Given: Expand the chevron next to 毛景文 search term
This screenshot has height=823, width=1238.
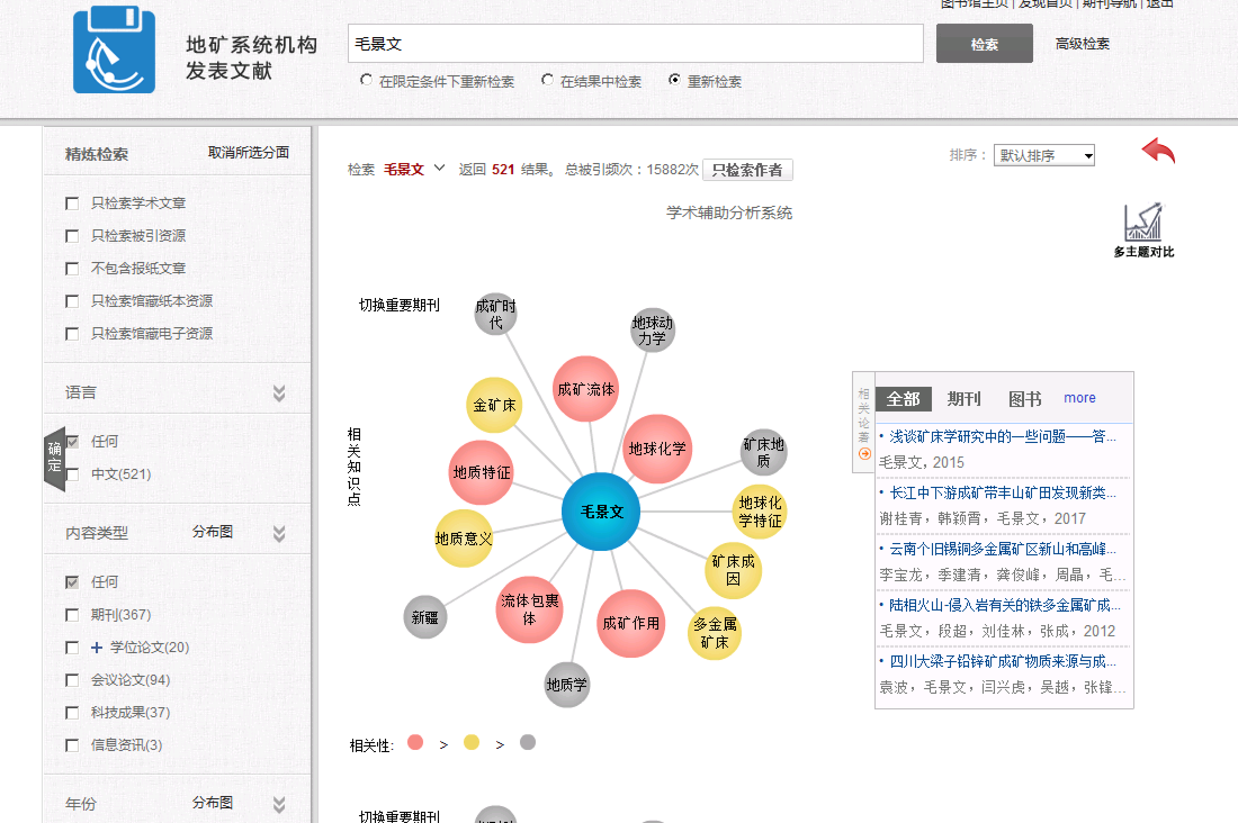Looking at the screenshot, I should click(439, 168).
